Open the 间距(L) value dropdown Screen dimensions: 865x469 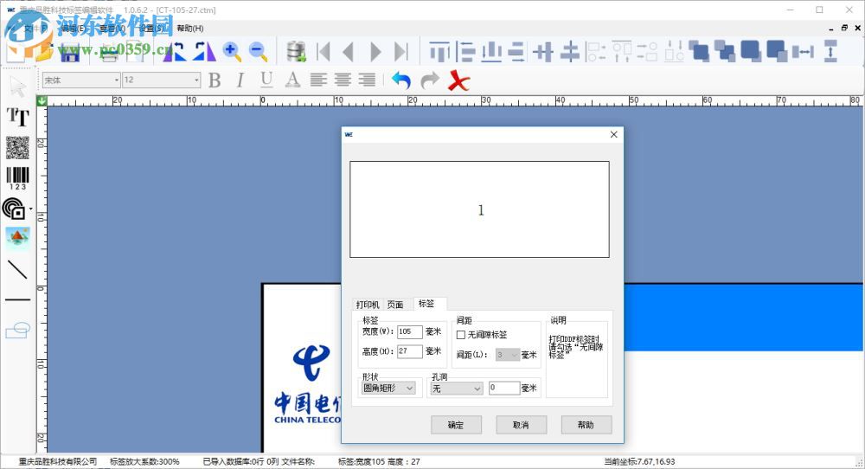(508, 355)
